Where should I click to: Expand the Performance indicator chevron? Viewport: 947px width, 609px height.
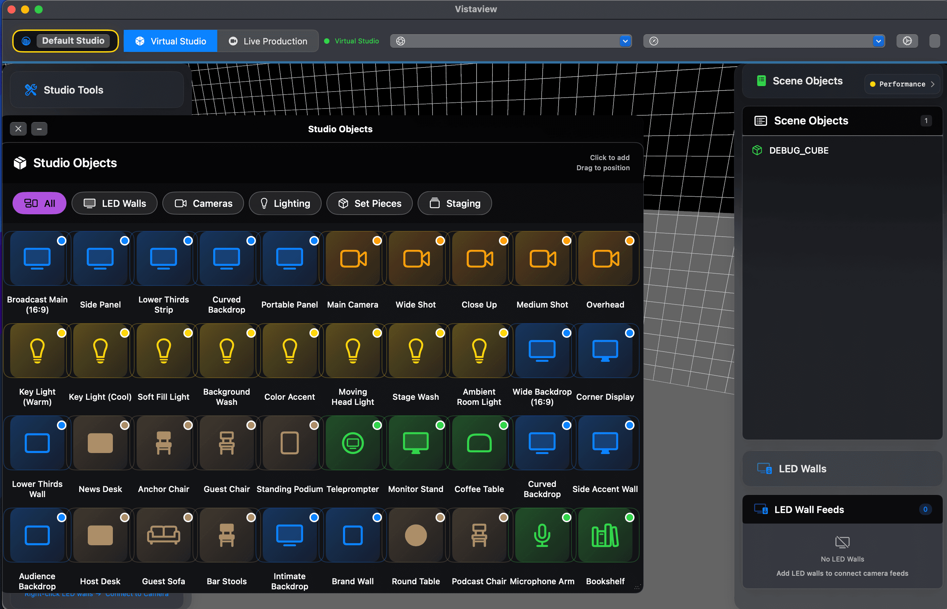(932, 84)
